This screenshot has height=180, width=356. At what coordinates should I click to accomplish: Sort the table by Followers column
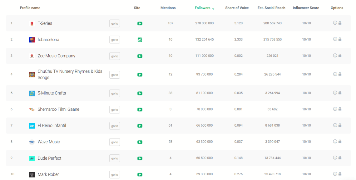(x=203, y=8)
